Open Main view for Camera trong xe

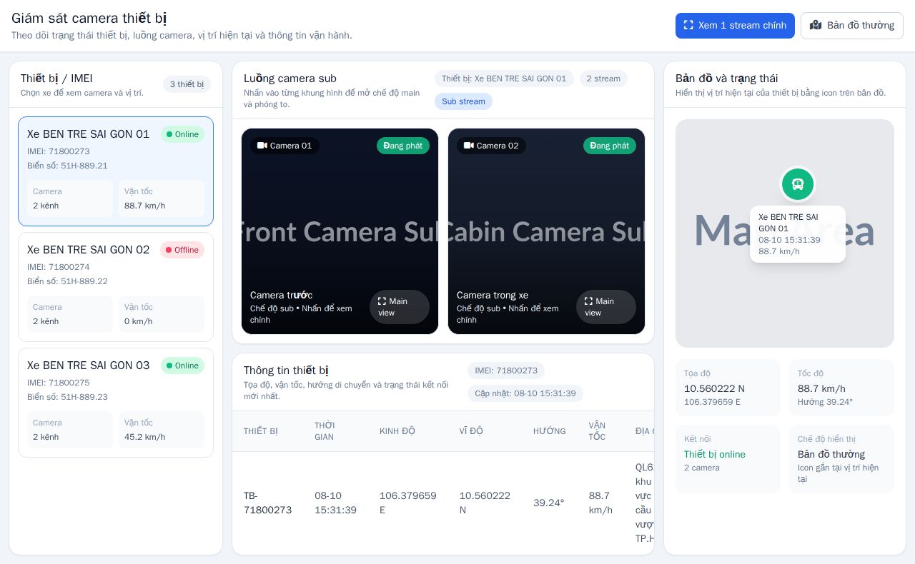coord(606,307)
